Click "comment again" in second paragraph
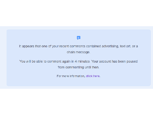 [x=59, y=61]
